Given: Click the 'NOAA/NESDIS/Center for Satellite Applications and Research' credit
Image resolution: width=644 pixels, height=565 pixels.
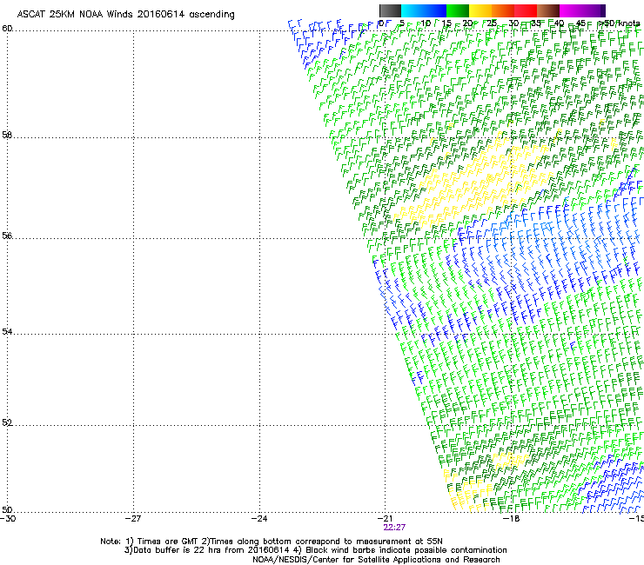Looking at the screenshot, I should point(376,560).
